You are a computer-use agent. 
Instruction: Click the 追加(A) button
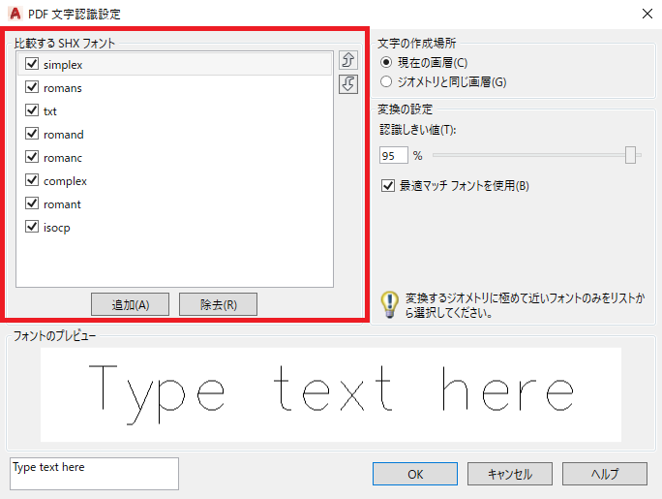click(130, 304)
